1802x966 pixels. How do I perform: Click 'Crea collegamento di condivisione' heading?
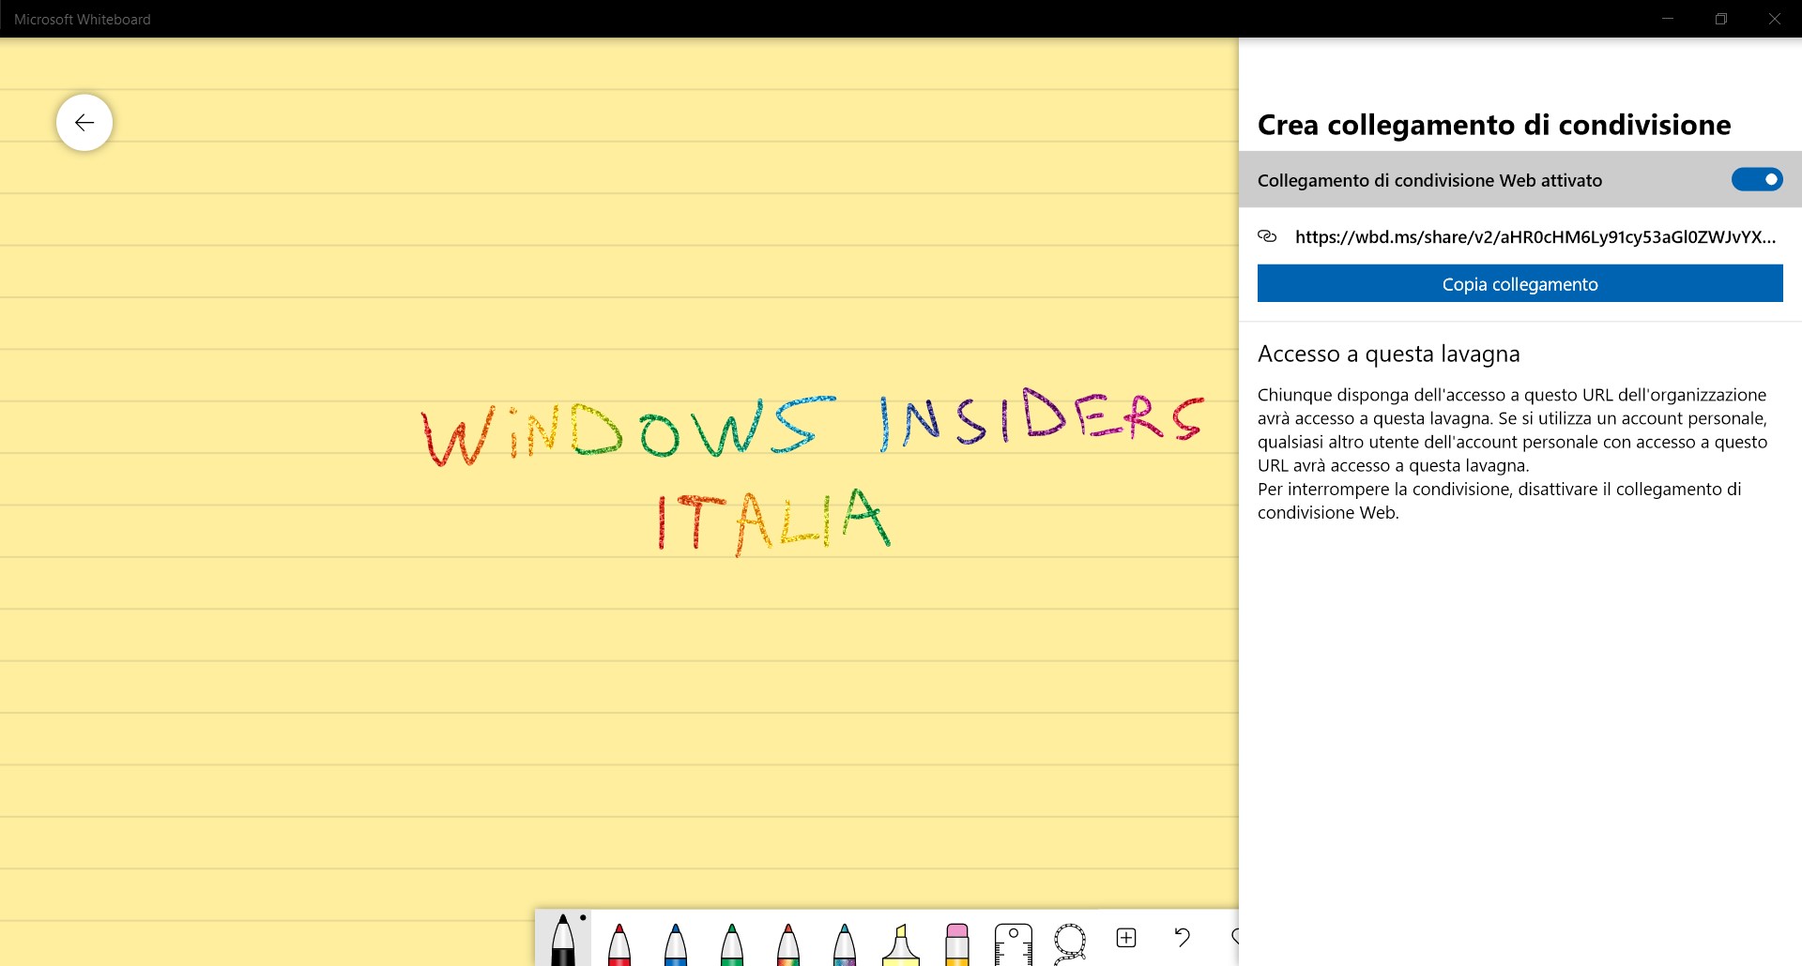click(x=1494, y=125)
